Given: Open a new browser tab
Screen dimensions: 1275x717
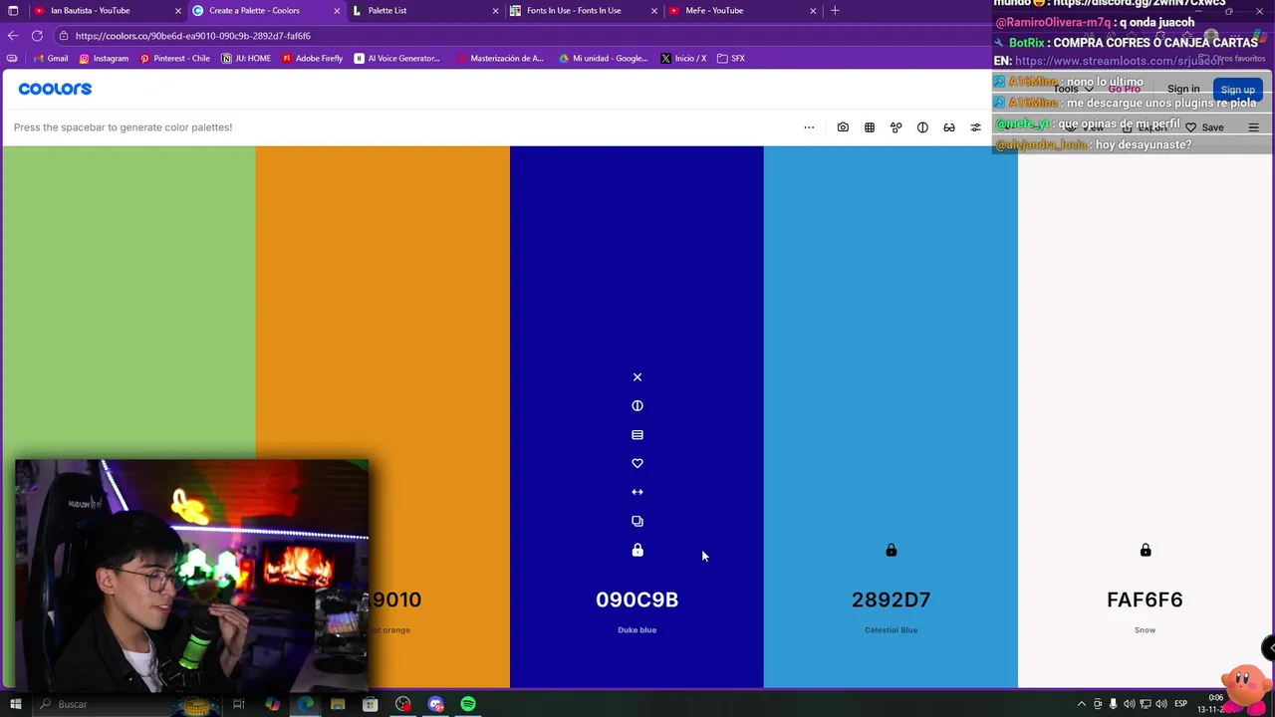Looking at the screenshot, I should pyautogui.click(x=835, y=11).
